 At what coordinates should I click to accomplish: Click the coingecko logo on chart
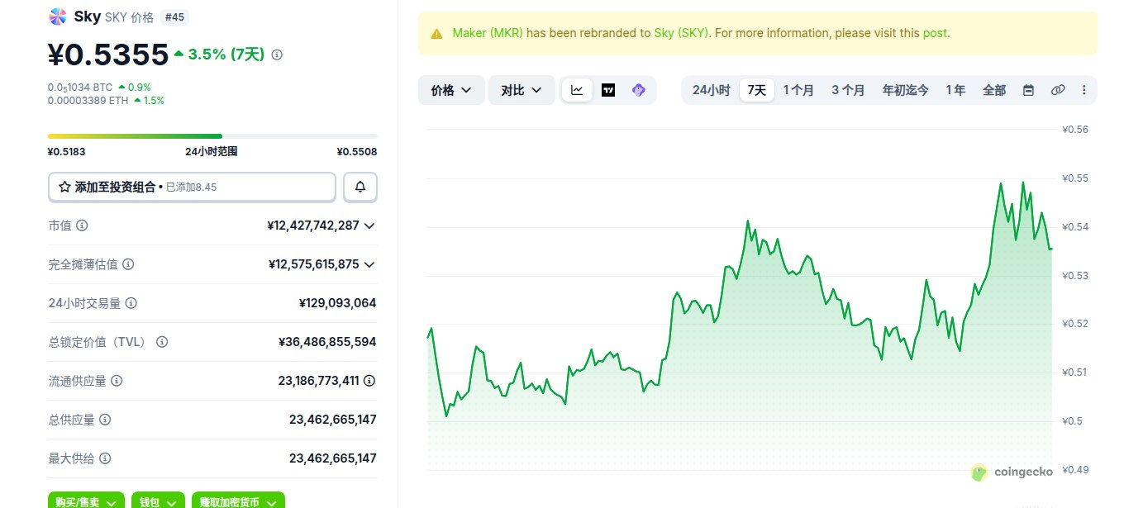tap(1012, 472)
